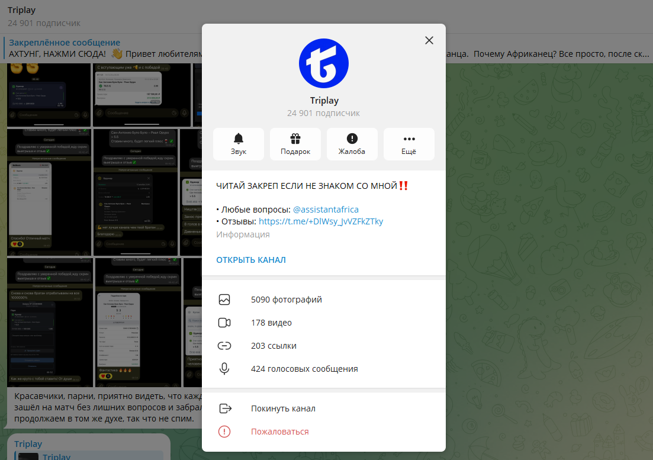The width and height of the screenshot is (653, 460).
Task: Click the chain link icon
Action: click(x=224, y=346)
